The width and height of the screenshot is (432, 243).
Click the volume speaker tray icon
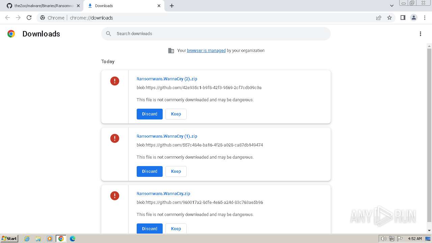tap(383, 239)
